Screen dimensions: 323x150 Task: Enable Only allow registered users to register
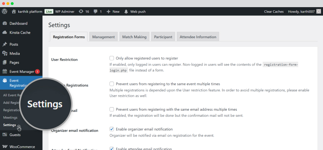coord(112,58)
